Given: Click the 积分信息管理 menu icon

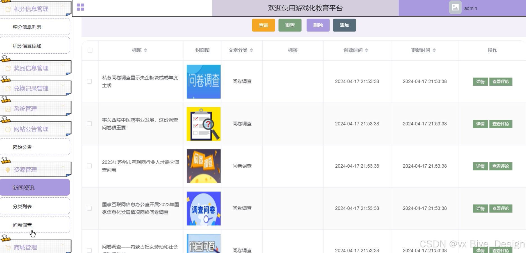Looking at the screenshot, I should click(8, 9).
